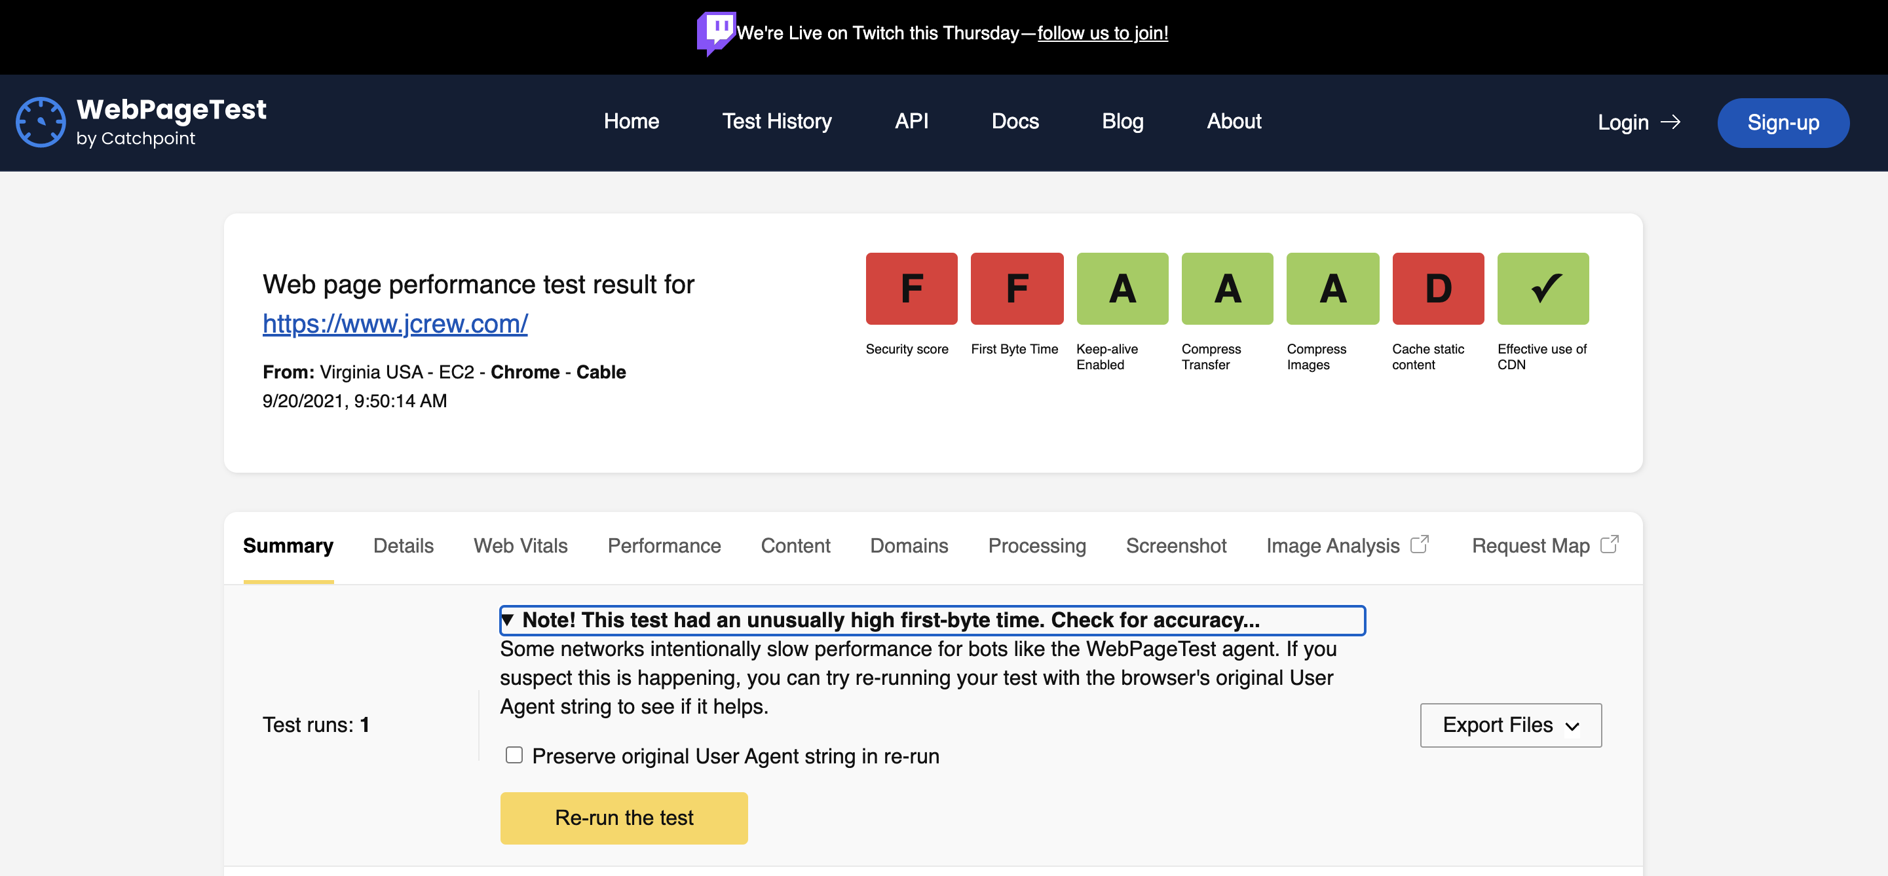The height and width of the screenshot is (876, 1888).
Task: Open the Export Files dropdown
Action: point(1510,724)
